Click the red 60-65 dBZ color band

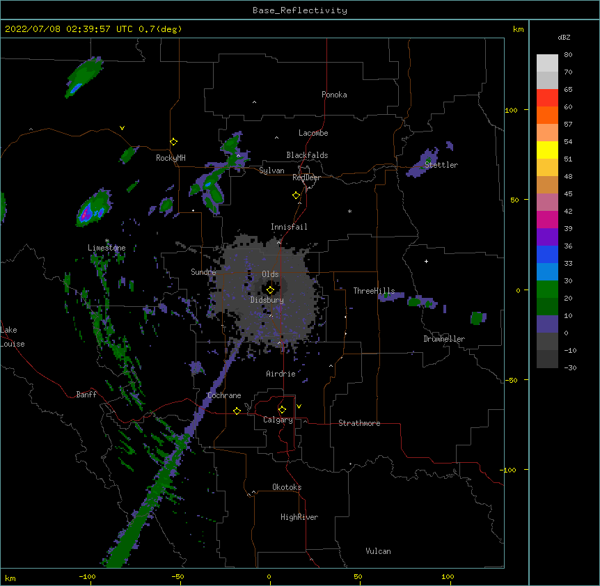coord(547,98)
